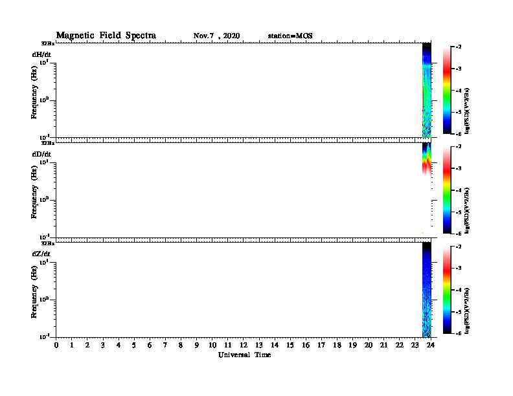Click hour tick label "23" on the time axis
Image resolution: width=513 pixels, height=396 pixels.
tap(415, 346)
